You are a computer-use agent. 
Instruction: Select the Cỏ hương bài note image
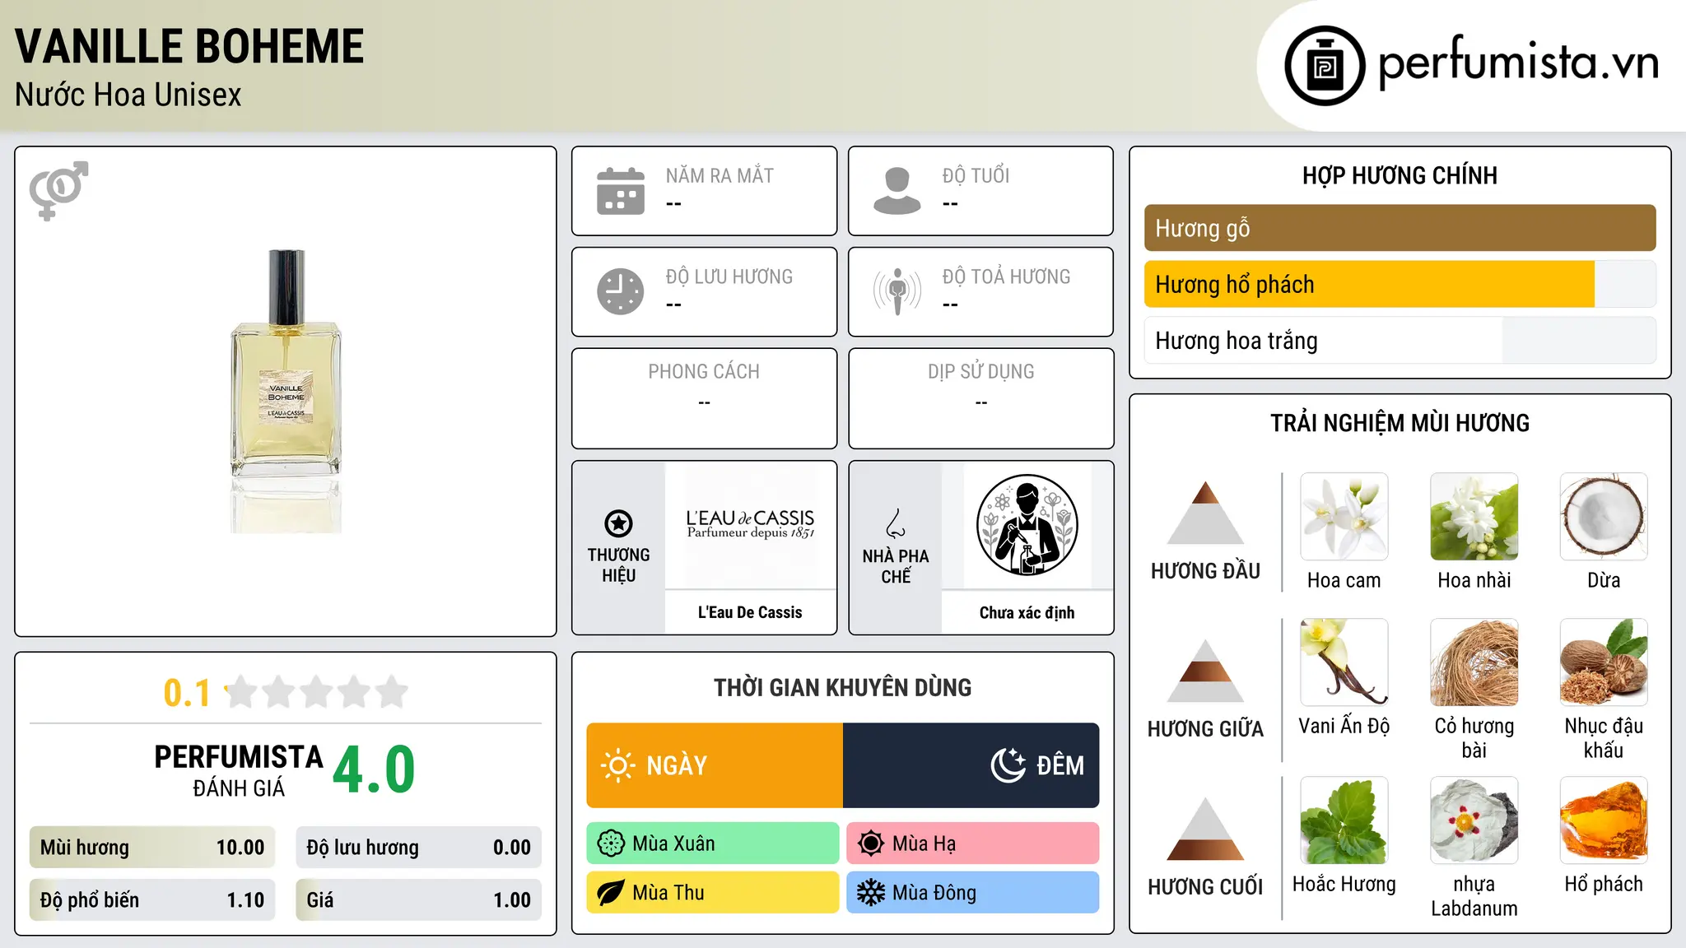click(x=1474, y=662)
